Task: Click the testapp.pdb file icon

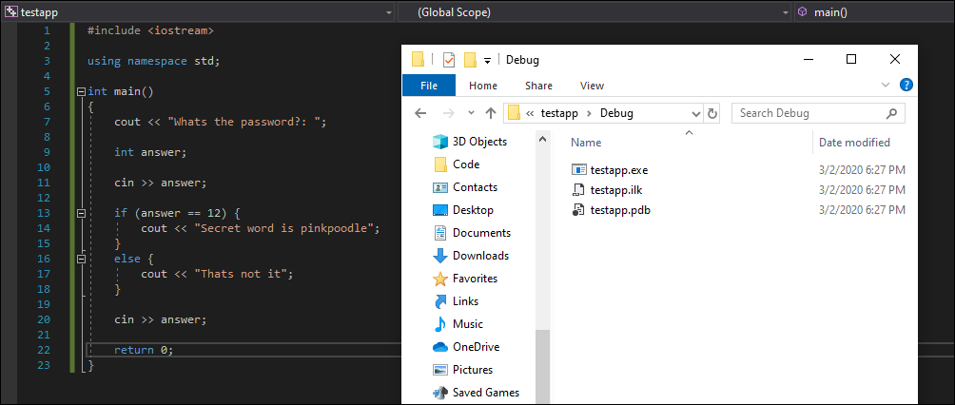Action: [x=578, y=210]
